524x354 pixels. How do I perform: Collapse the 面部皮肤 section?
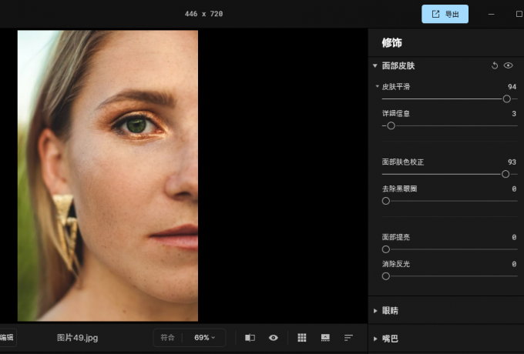pyautogui.click(x=375, y=66)
